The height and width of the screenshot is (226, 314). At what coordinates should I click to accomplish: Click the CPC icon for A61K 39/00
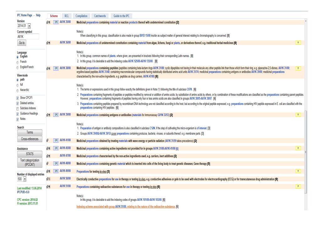tap(56, 115)
